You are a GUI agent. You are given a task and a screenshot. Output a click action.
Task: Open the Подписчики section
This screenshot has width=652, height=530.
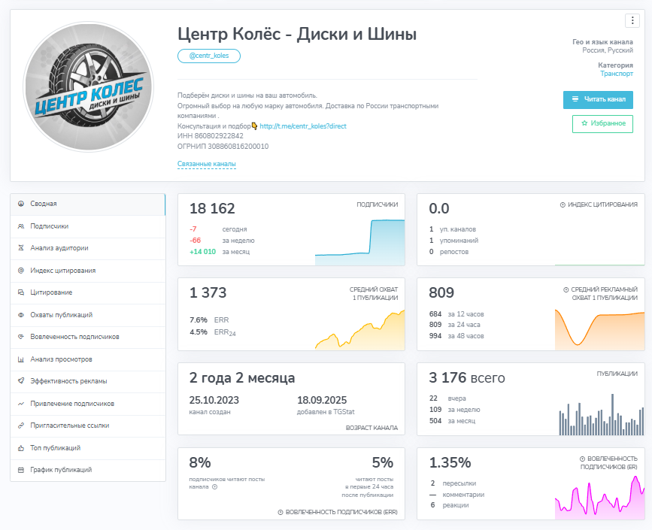pos(87,226)
